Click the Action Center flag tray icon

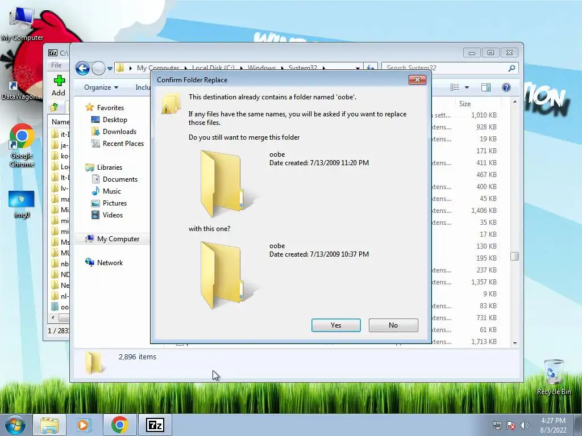(x=511, y=425)
